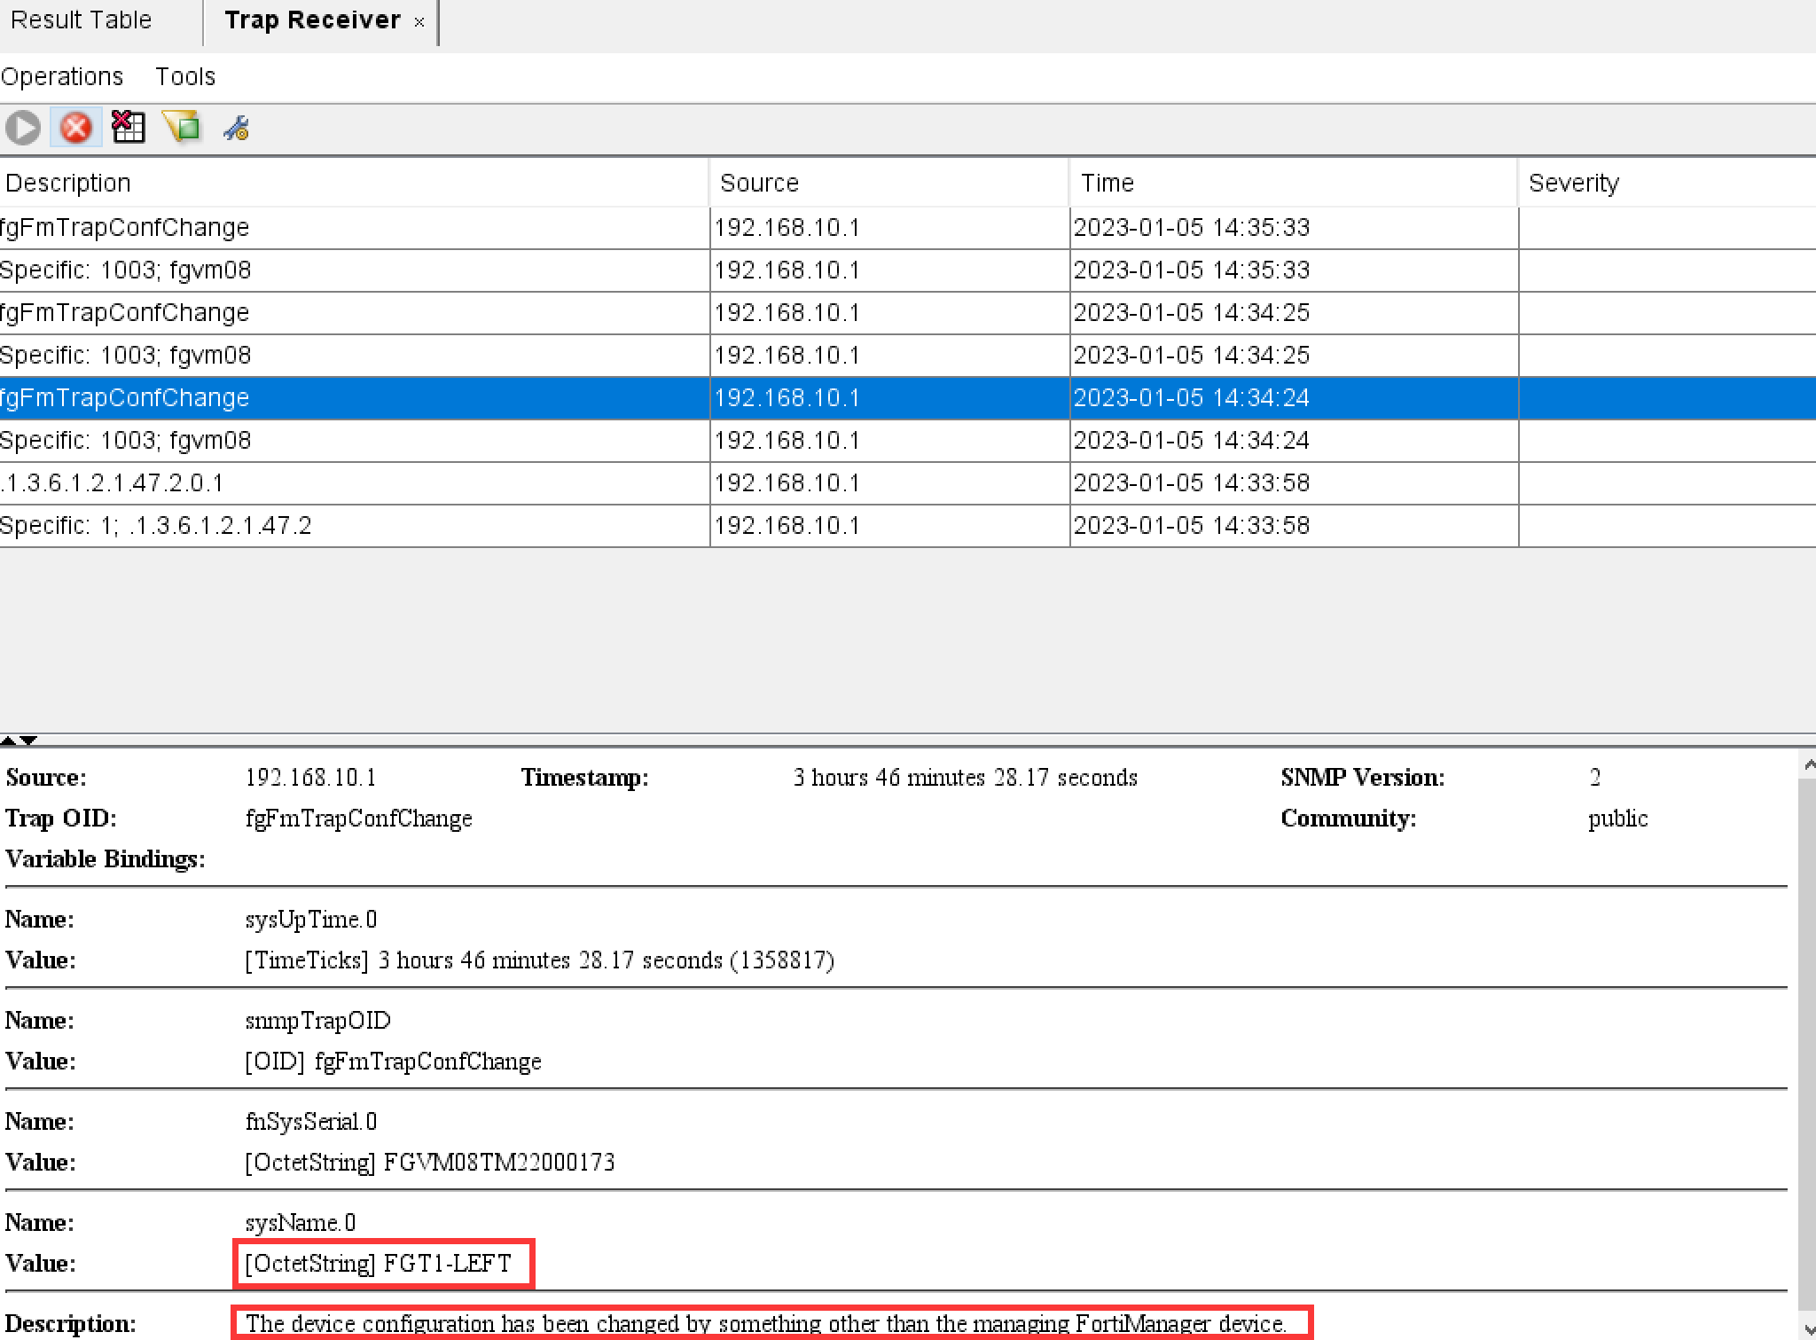Click the red Stop receiver icon

(76, 128)
